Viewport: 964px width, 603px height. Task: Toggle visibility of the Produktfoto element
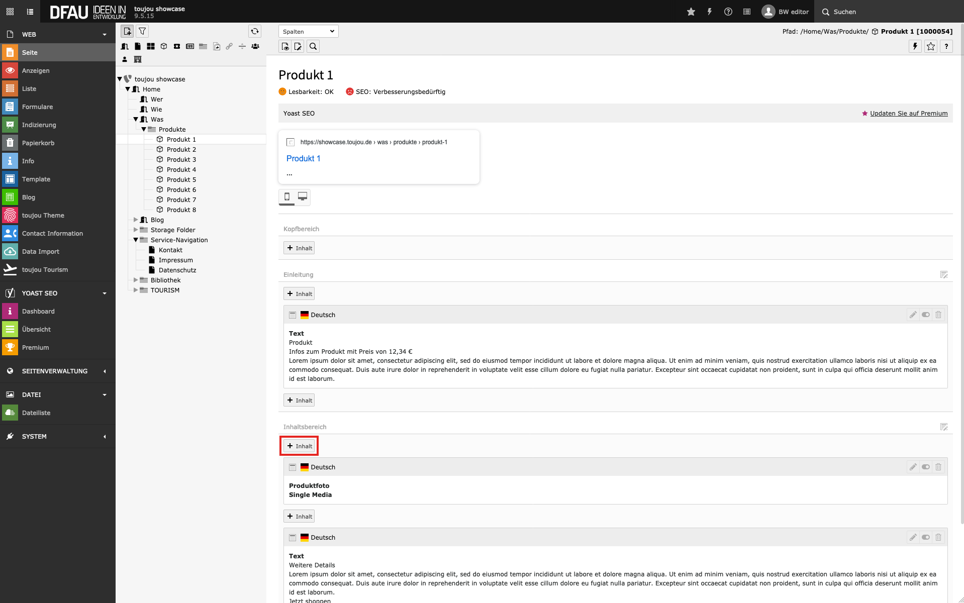click(x=925, y=467)
